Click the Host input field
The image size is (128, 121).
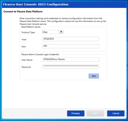[x=70, y=39]
